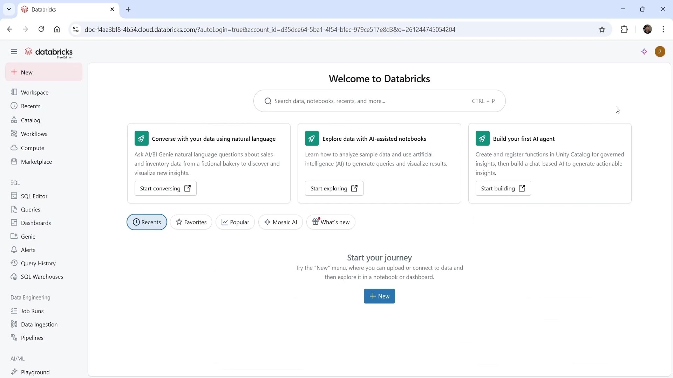Image resolution: width=673 pixels, height=378 pixels.
Task: Go to Queries page
Action: pos(44,210)
